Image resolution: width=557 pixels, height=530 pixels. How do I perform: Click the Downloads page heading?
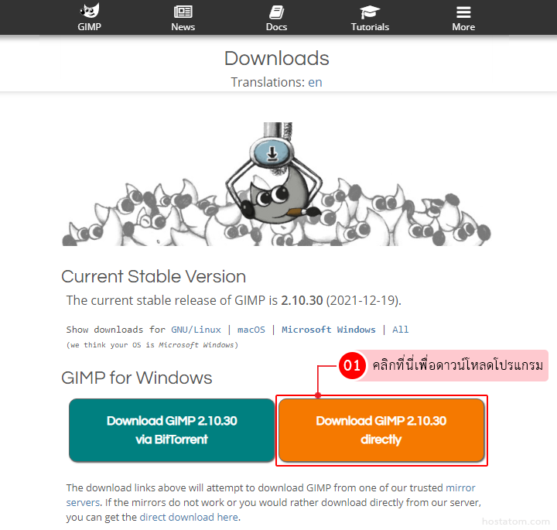tap(277, 58)
